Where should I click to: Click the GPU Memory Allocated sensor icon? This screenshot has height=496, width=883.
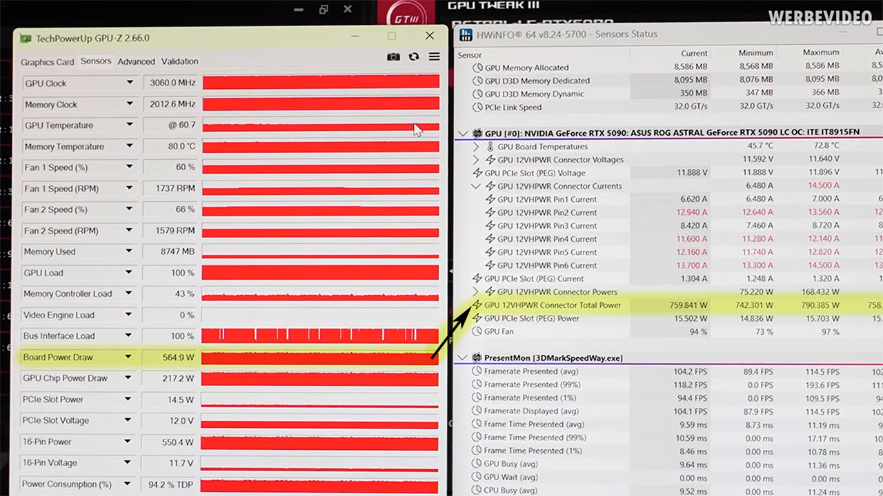point(477,68)
